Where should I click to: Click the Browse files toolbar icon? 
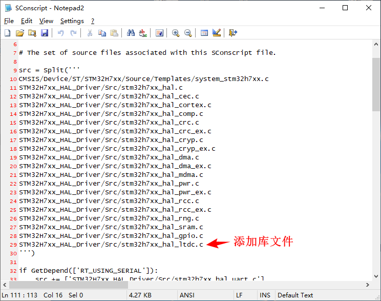click(x=32, y=33)
